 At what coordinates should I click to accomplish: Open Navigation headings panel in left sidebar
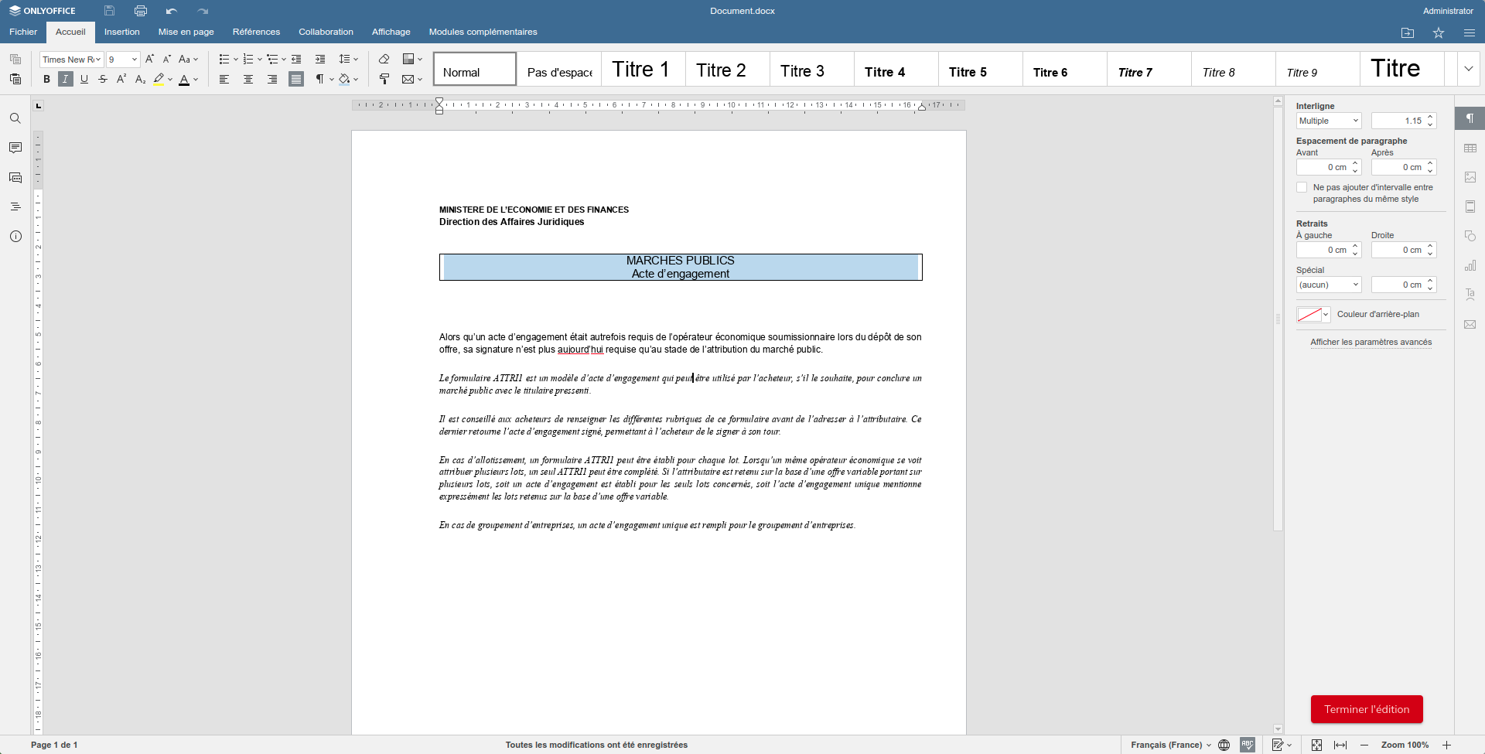pos(15,206)
